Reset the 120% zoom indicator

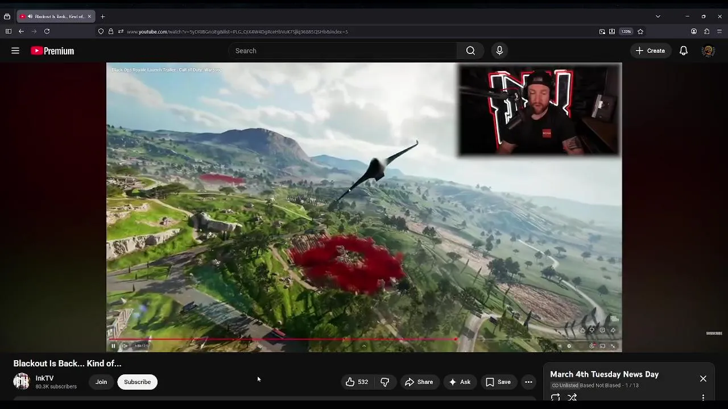626,31
